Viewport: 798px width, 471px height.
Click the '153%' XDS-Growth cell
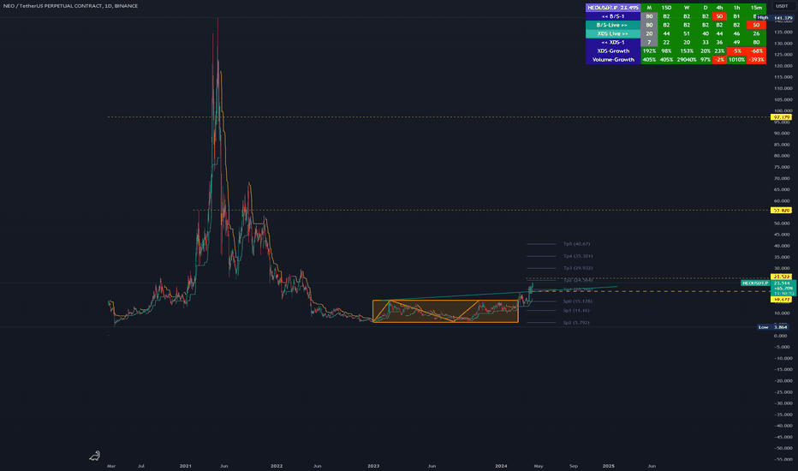687,51
